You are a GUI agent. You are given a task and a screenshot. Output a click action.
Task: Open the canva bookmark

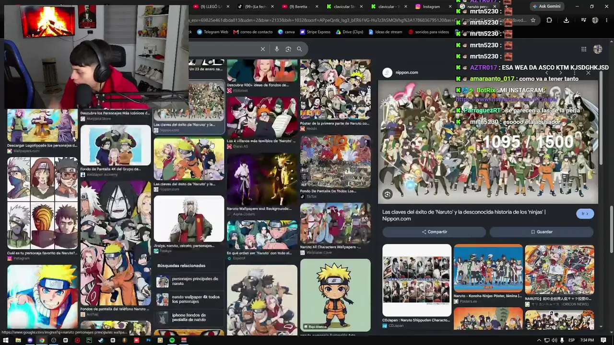click(286, 32)
